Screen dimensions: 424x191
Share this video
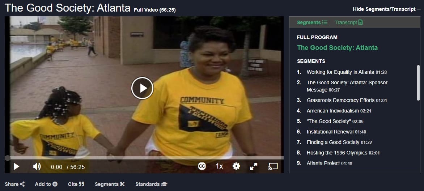click(x=14, y=184)
